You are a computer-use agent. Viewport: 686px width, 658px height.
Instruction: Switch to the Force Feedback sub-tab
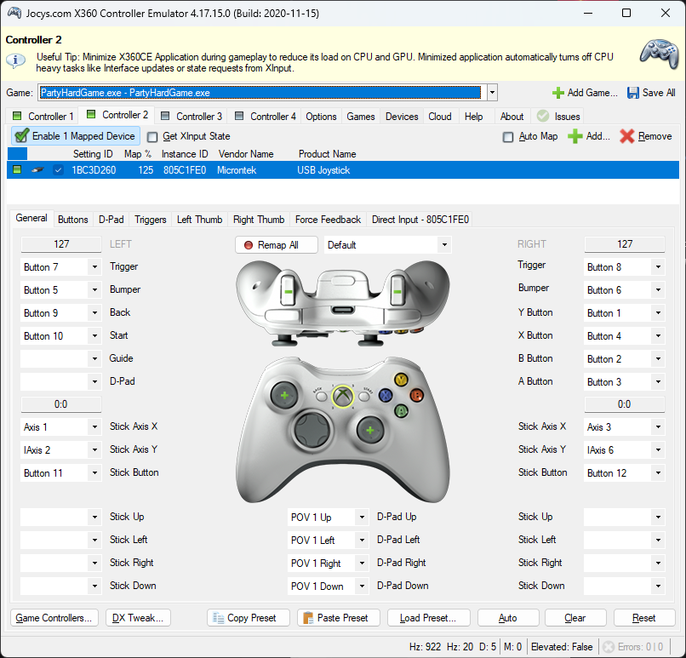tap(329, 219)
